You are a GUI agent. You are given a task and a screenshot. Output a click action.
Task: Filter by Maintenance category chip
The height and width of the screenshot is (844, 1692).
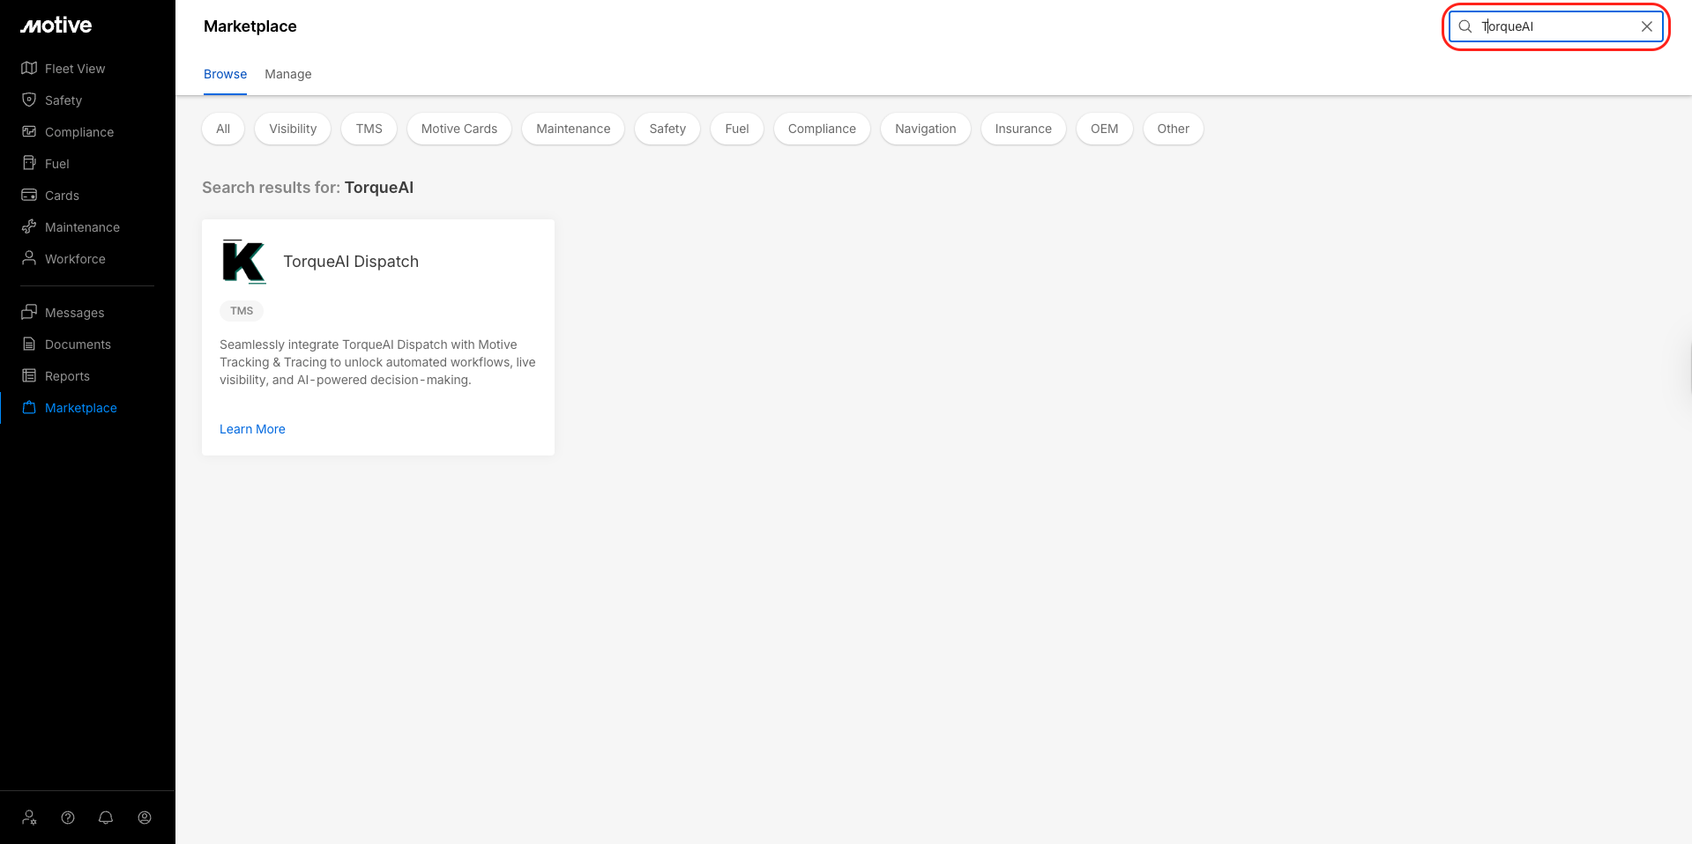pos(573,129)
